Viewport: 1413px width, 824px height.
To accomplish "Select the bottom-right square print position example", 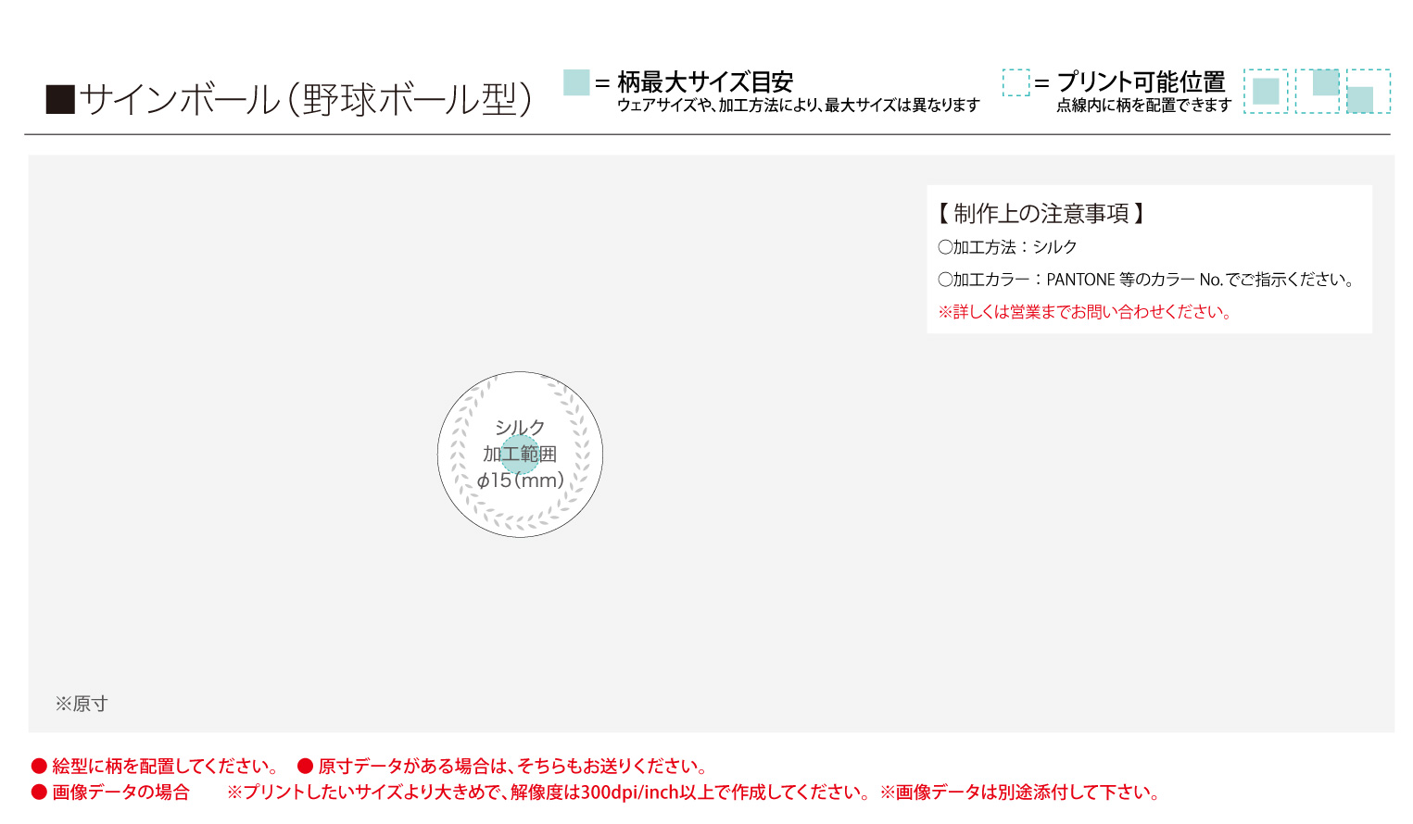I will (x=1368, y=91).
